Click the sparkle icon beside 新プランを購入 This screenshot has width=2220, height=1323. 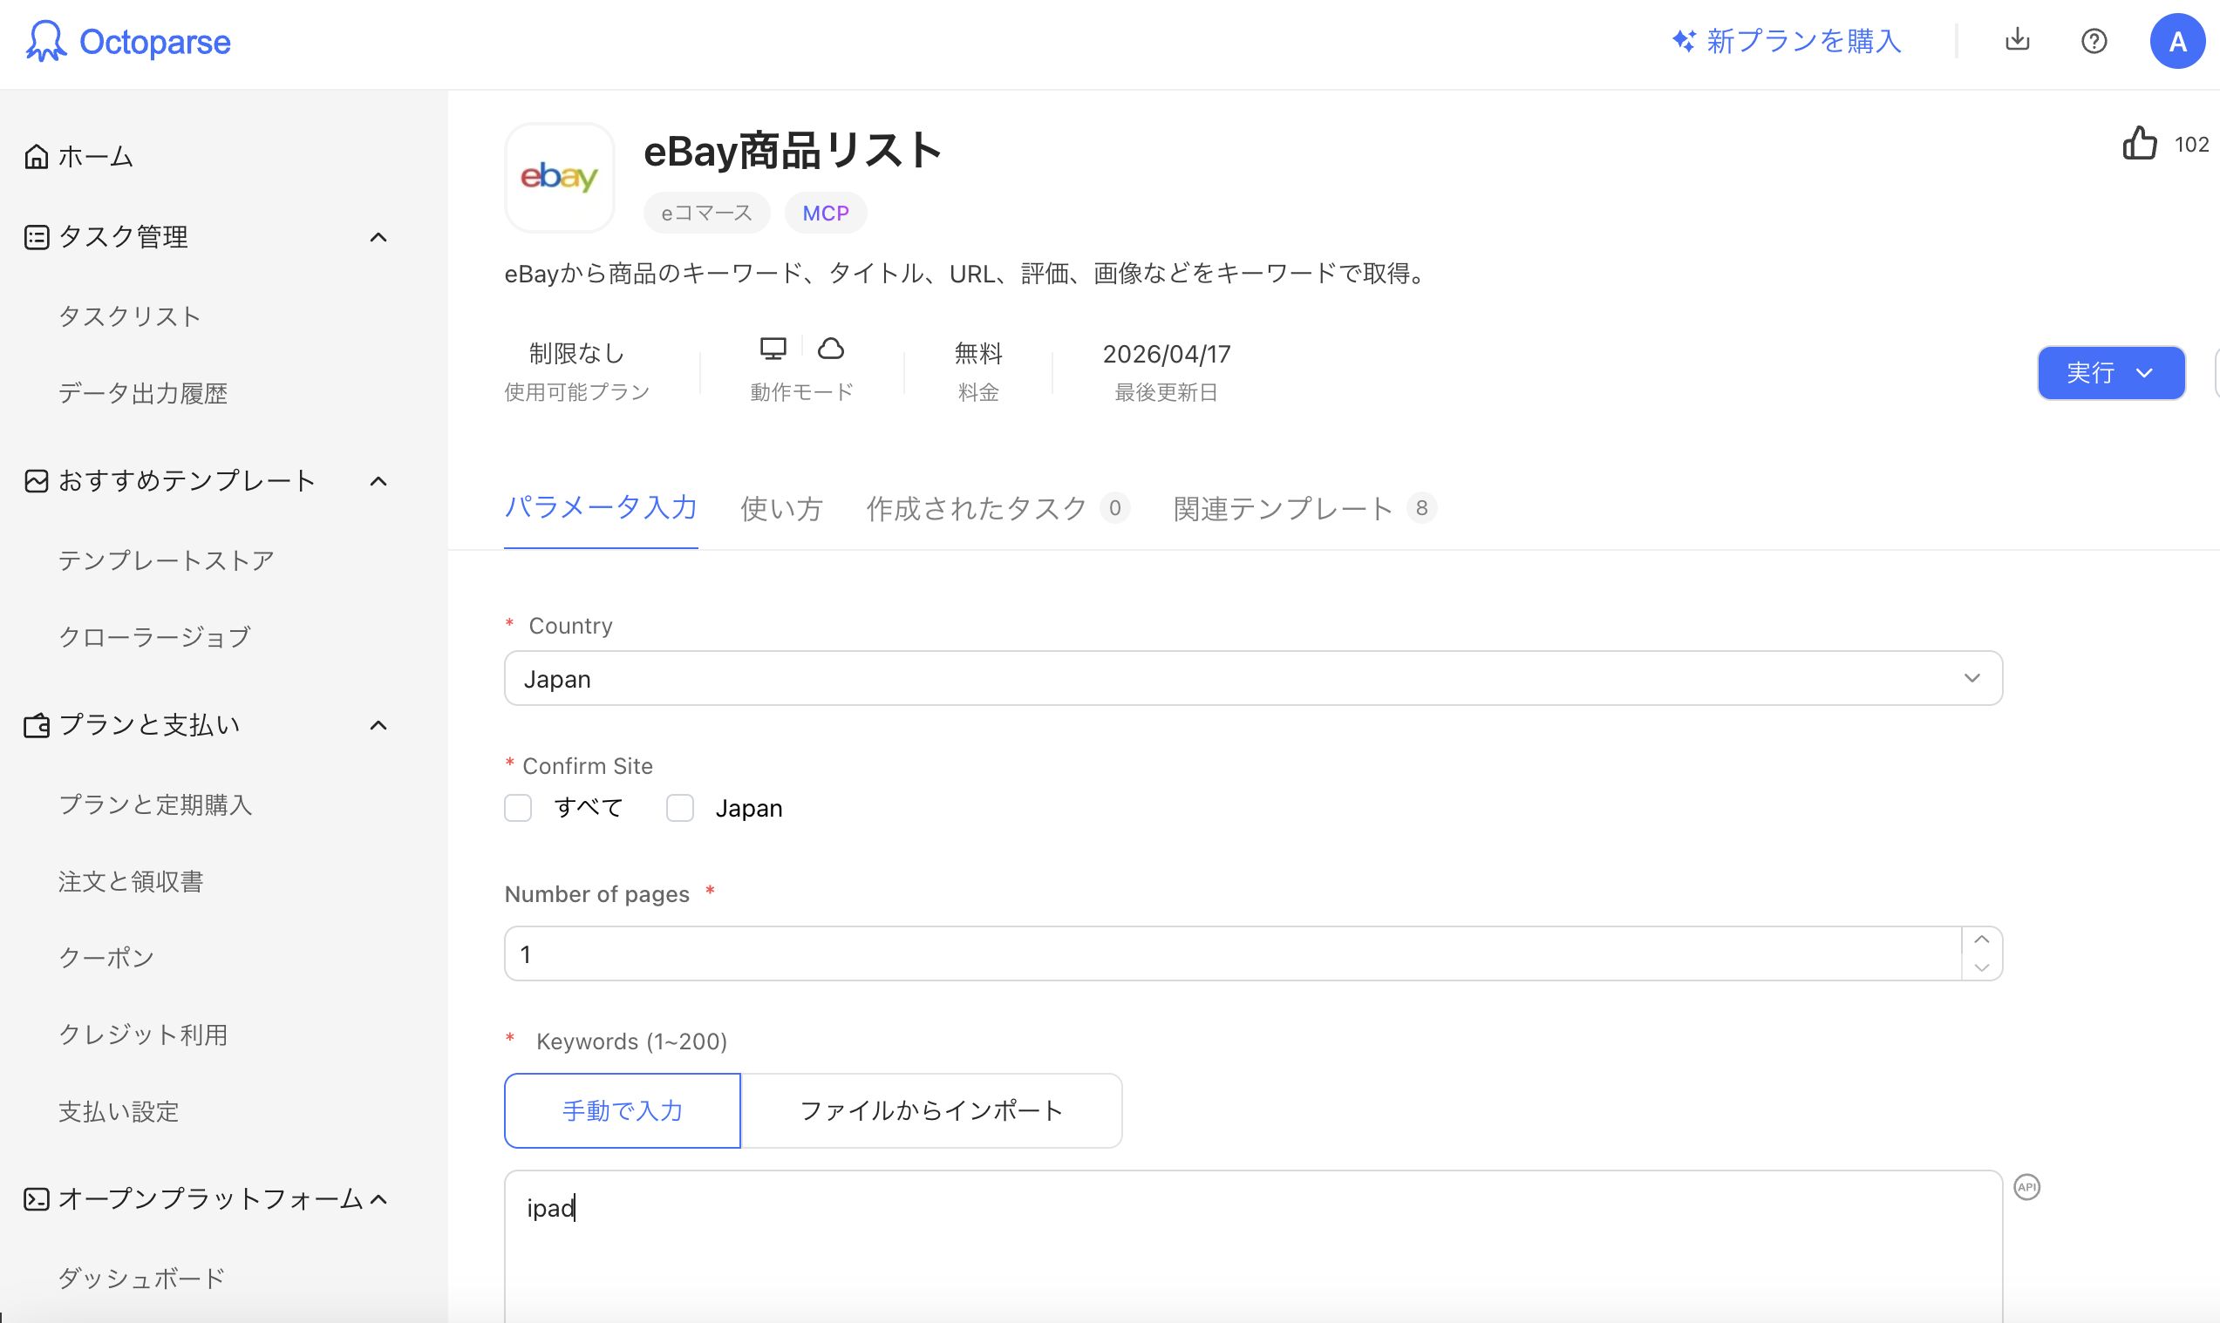click(x=1684, y=41)
